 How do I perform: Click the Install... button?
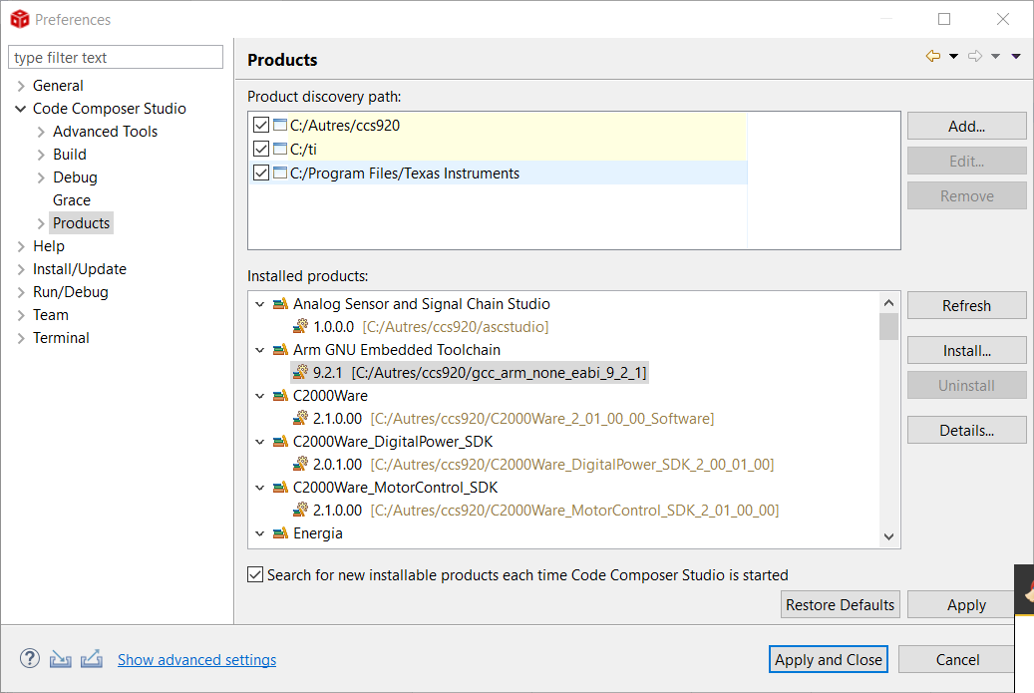point(967,350)
